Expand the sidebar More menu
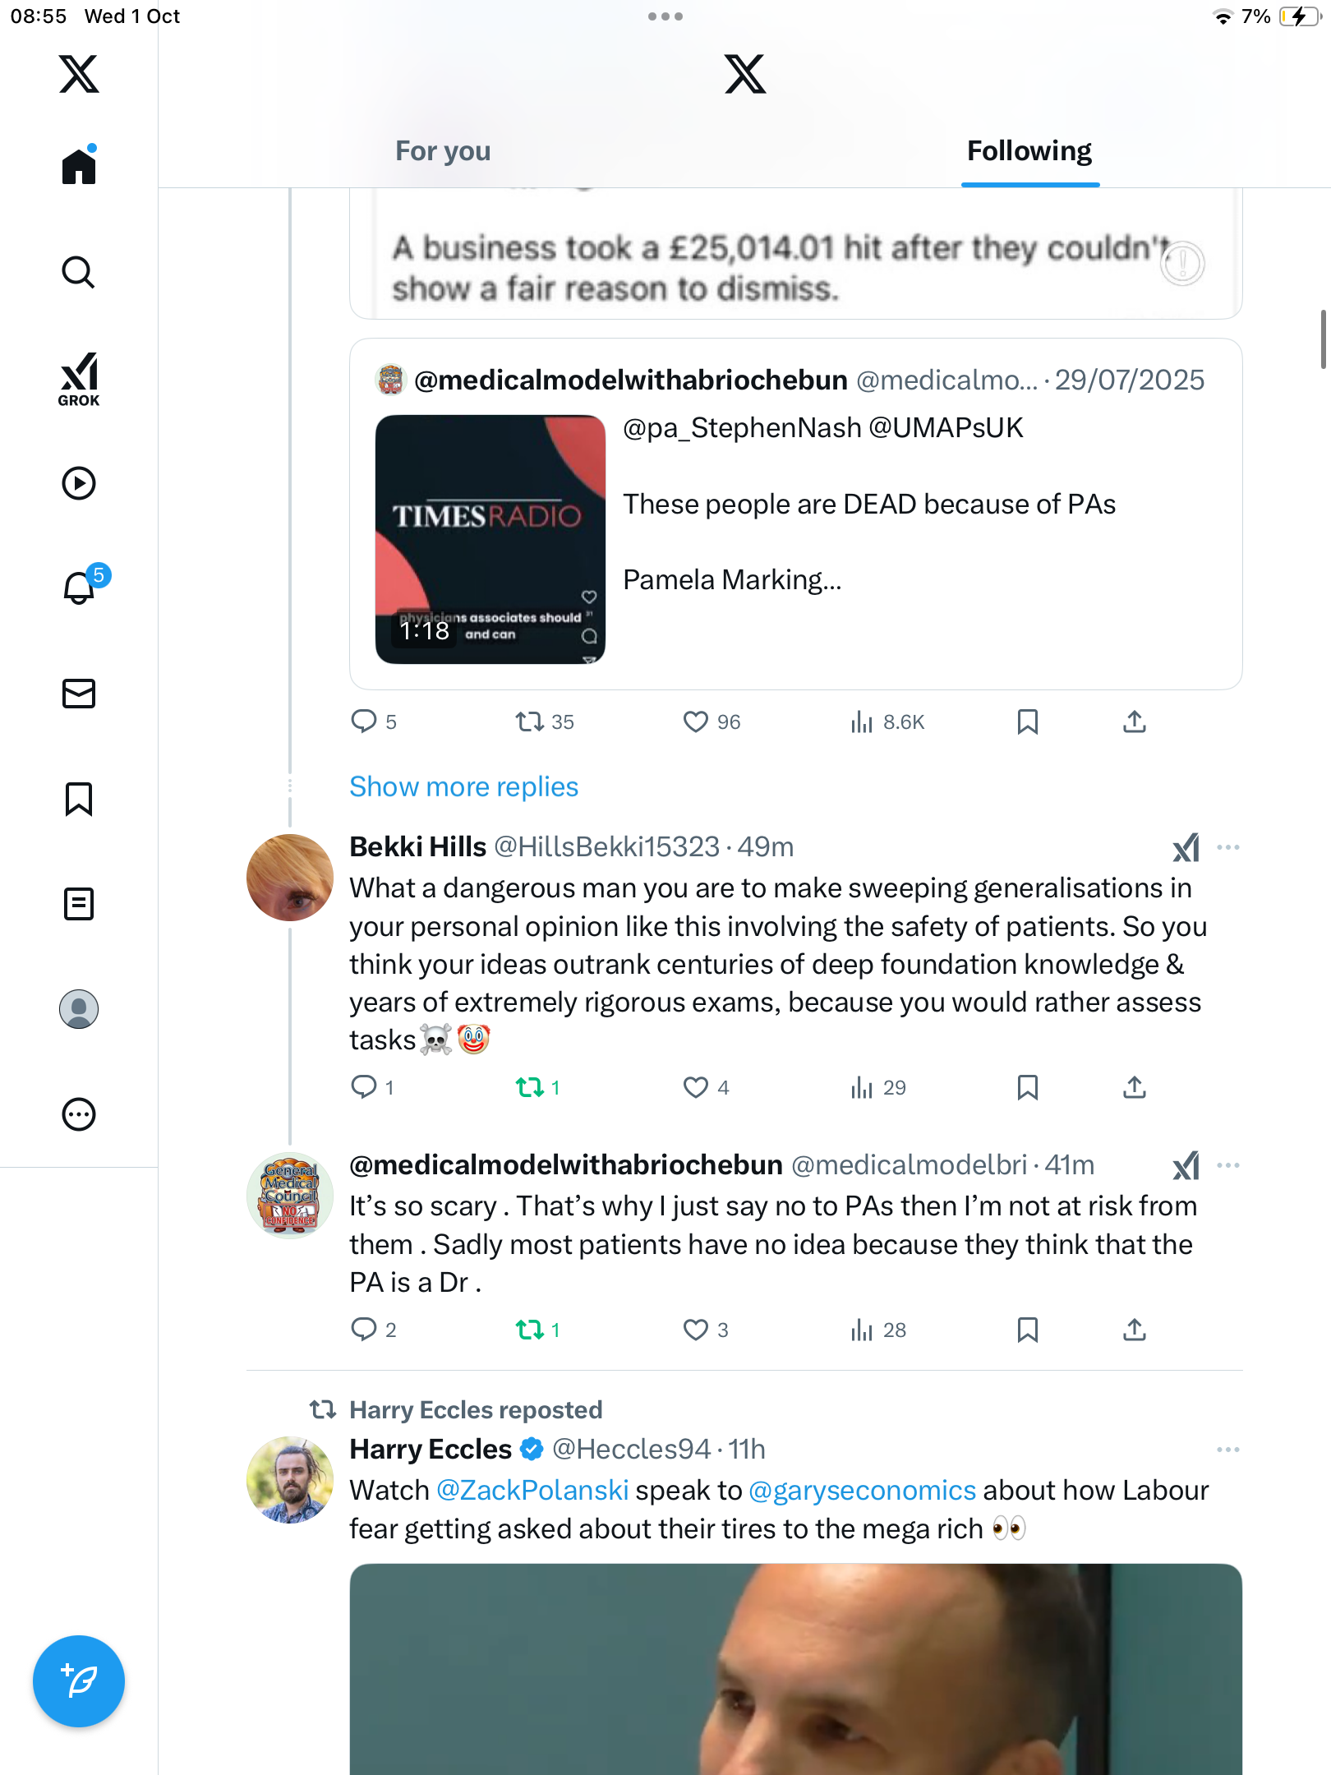Image resolution: width=1331 pixels, height=1775 pixels. [x=79, y=1114]
